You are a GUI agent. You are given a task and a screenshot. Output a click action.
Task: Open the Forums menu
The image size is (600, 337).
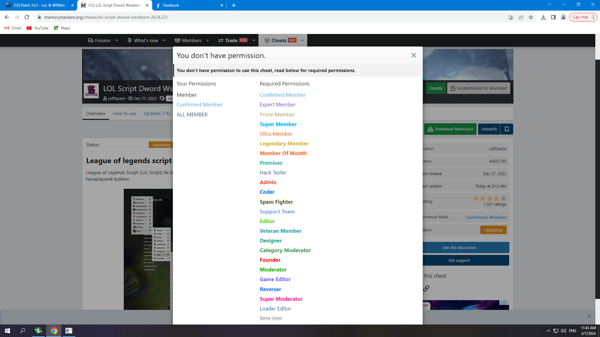point(99,41)
